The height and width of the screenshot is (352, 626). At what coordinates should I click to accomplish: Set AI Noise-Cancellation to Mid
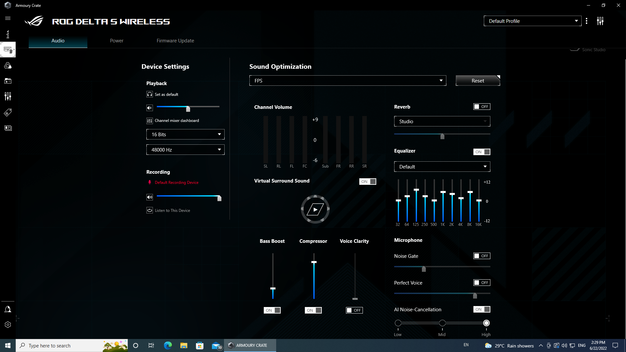(442, 323)
